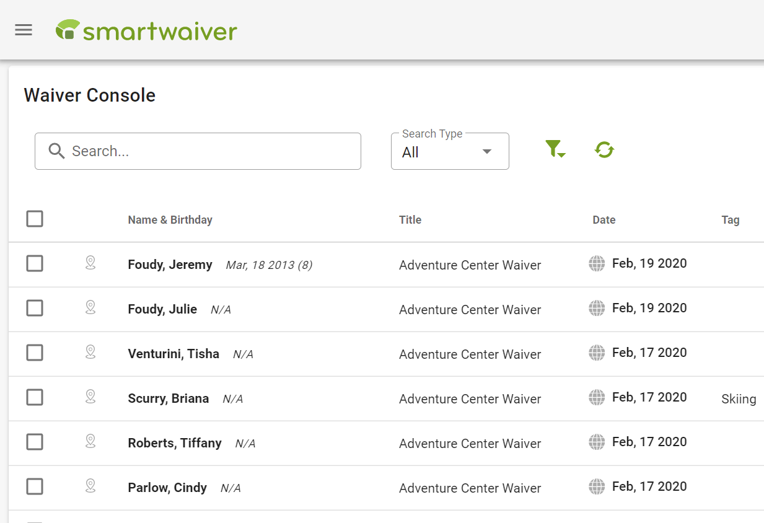The image size is (764, 523).
Task: Tick the select-all checkbox in header
Action: pos(35,219)
